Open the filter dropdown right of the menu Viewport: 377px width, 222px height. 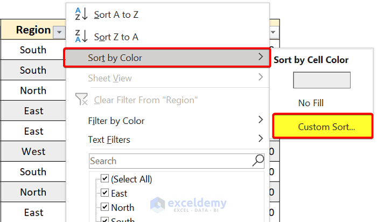(x=274, y=32)
